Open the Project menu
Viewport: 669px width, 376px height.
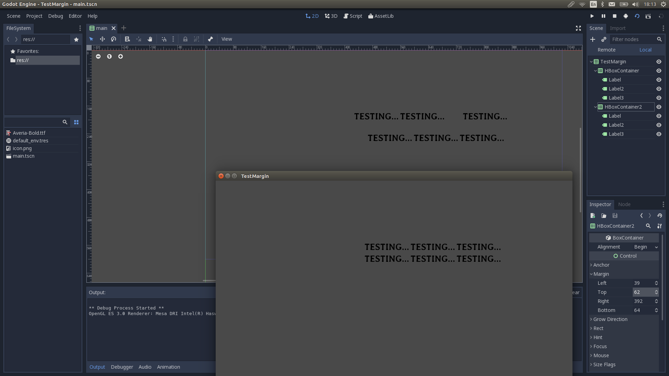[34, 16]
